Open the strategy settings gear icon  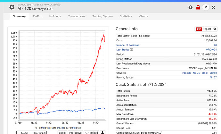coord(12,7)
